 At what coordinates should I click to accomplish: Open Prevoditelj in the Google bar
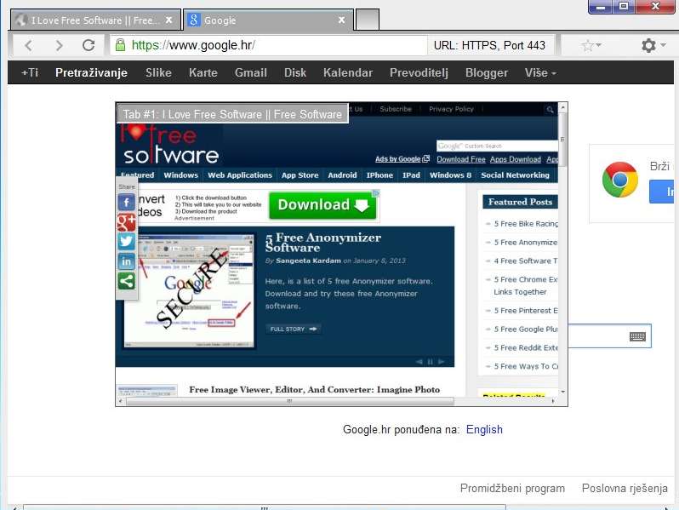419,72
